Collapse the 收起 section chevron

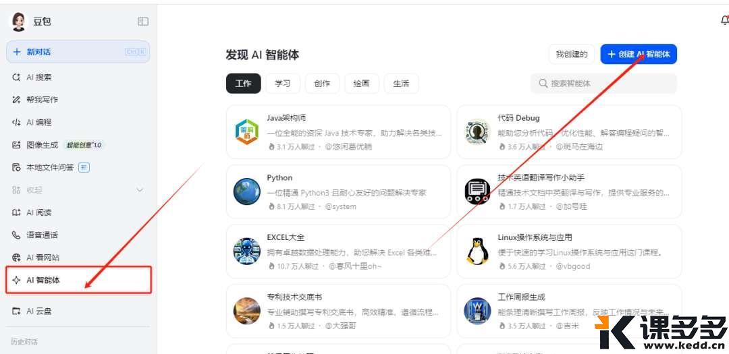(x=140, y=190)
